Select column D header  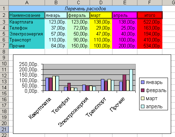click(x=101, y=2)
